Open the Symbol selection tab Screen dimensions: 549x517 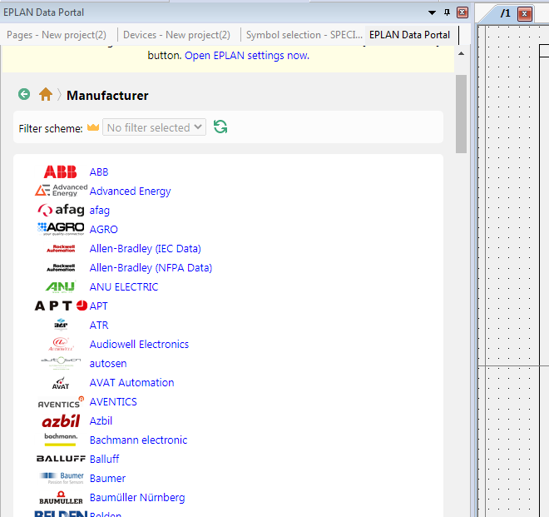tap(304, 35)
